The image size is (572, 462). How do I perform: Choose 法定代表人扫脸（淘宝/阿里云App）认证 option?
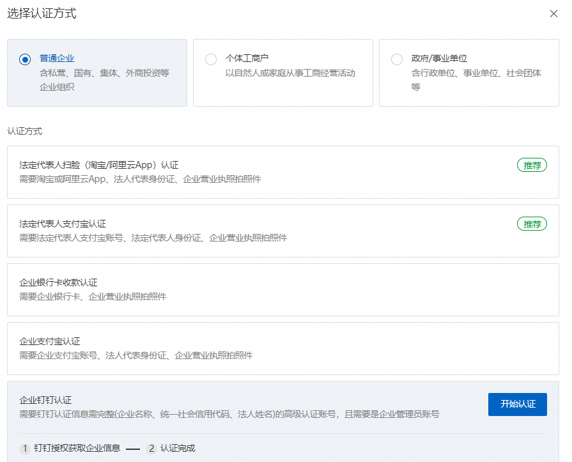[x=282, y=172]
